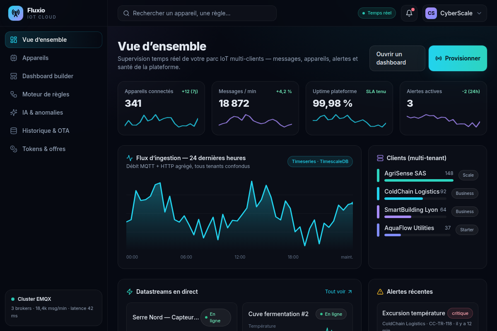Click the Provisionner button
The height and width of the screenshot is (331, 497).
[x=458, y=58]
